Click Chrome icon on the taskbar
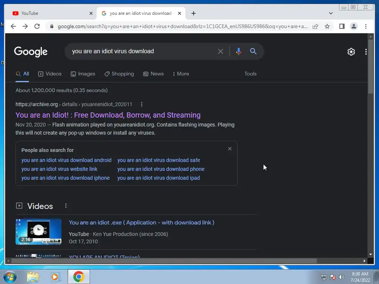Screen dimensions: 379x284 click(78, 277)
